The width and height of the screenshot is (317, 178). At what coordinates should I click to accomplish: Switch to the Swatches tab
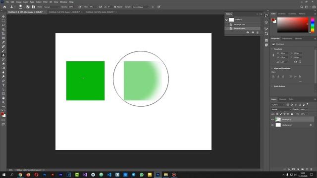click(x=282, y=14)
